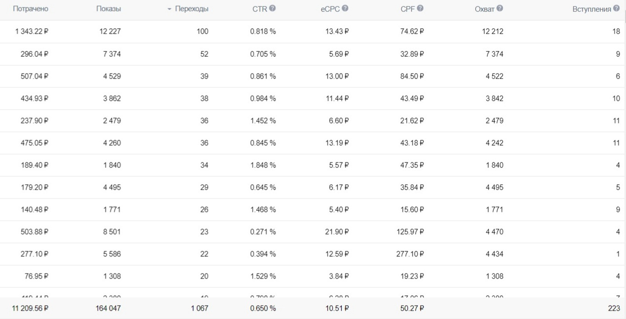Click the total Вступления value 223
Image resolution: width=626 pixels, height=319 pixels.
pos(614,308)
